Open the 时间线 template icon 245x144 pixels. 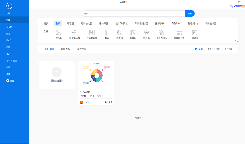click(146, 33)
